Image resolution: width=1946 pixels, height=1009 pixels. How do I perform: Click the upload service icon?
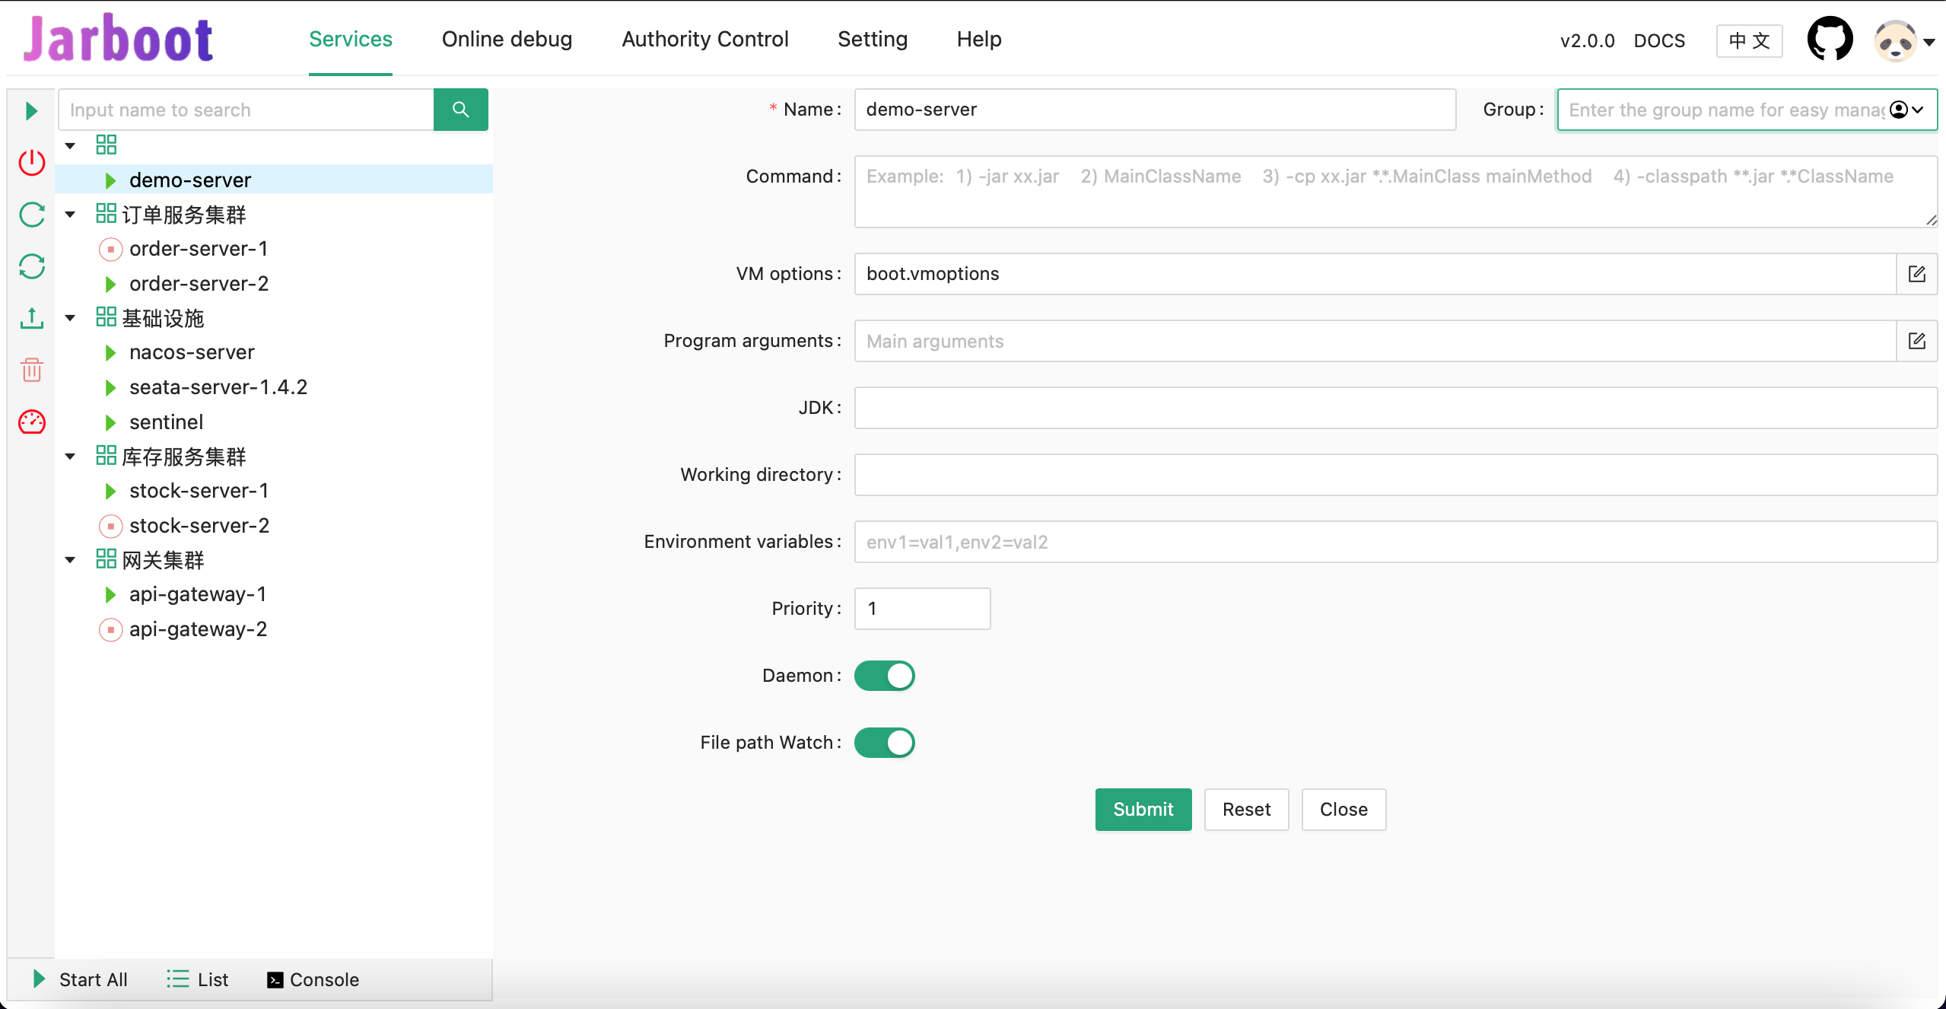31,318
